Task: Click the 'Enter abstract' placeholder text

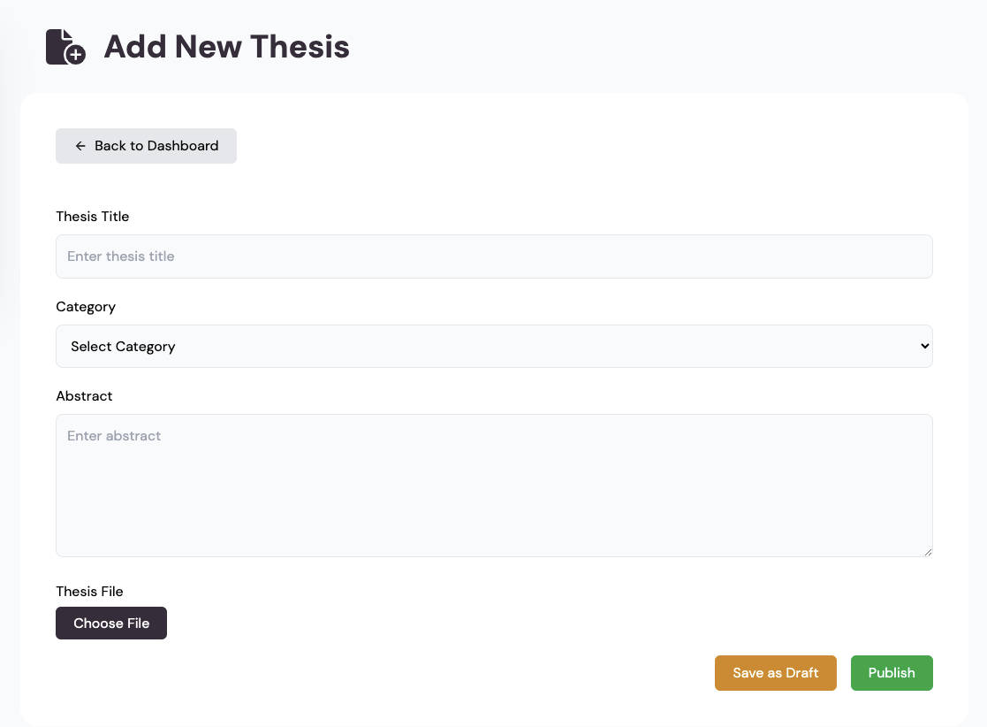Action: [114, 436]
